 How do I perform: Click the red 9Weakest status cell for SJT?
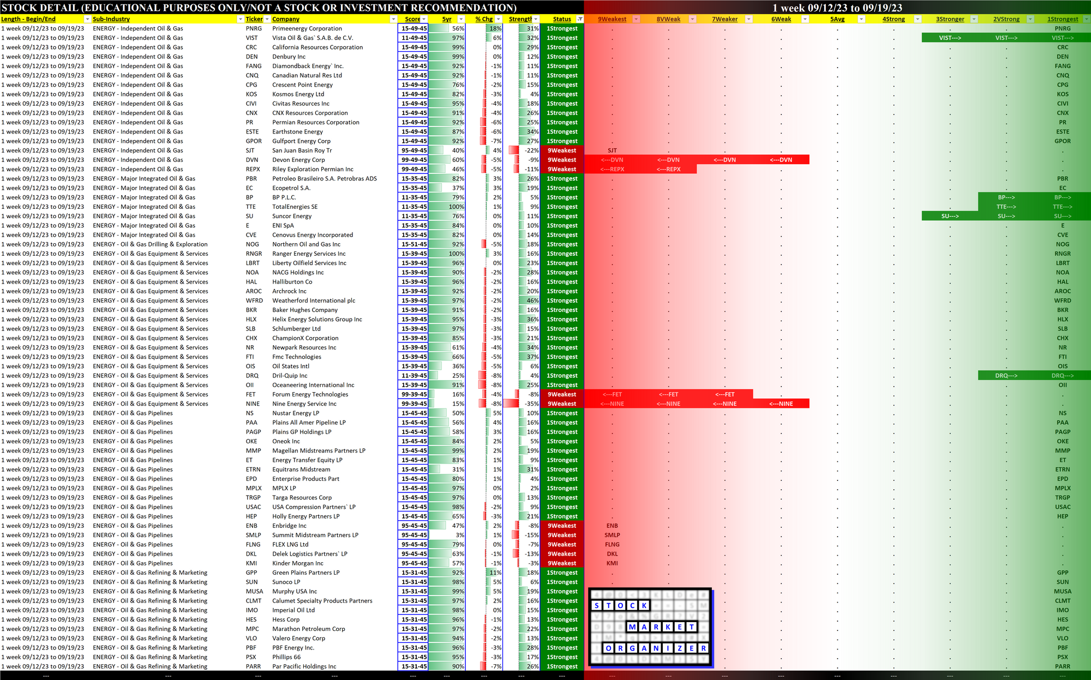pyautogui.click(x=561, y=151)
